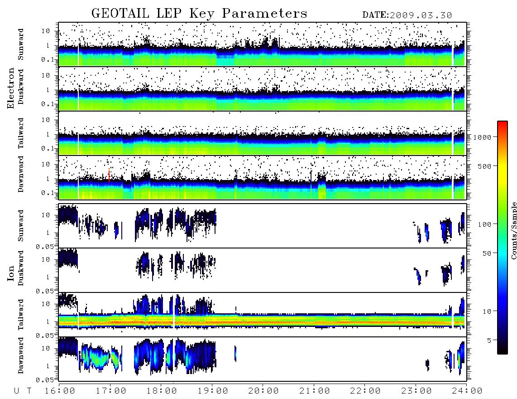Screen dimensions: 517x399
Task: Select the Electron "Duskward" panel label
Action: pos(21,87)
